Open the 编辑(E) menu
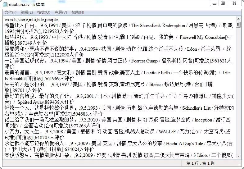This screenshot has width=244, height=169. click(x=27, y=12)
